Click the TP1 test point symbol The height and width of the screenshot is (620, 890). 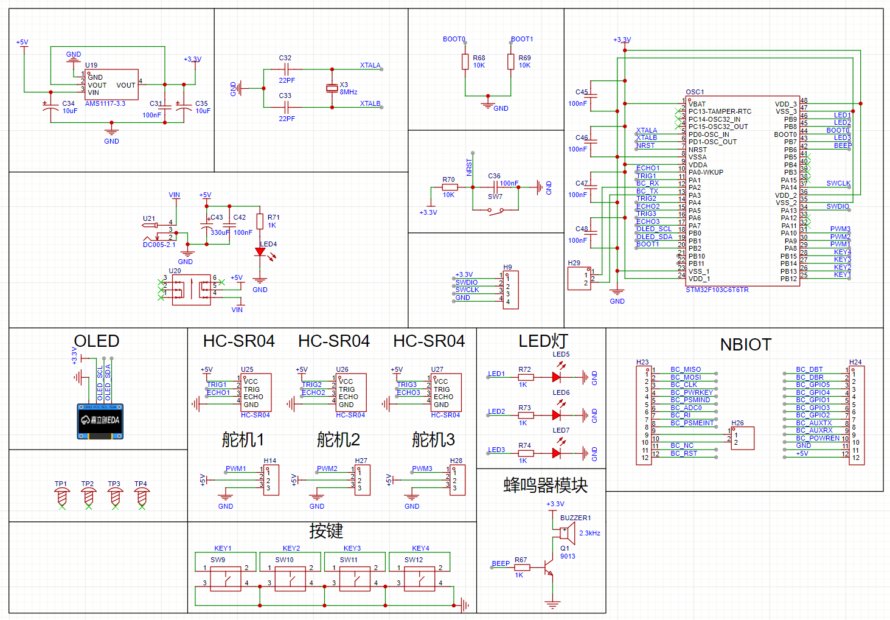click(61, 498)
